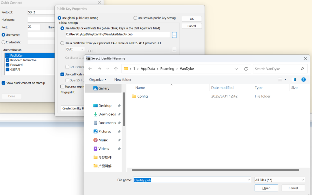Open the Organize menu
The image size is (312, 195).
pos(98,80)
